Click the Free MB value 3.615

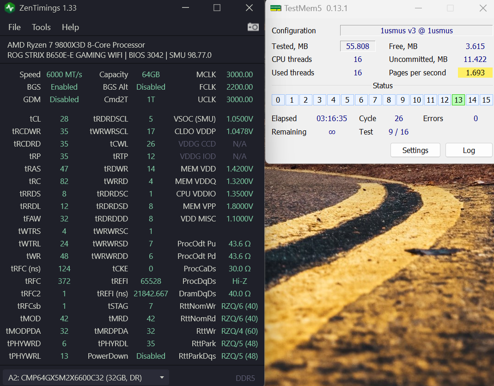coord(475,46)
